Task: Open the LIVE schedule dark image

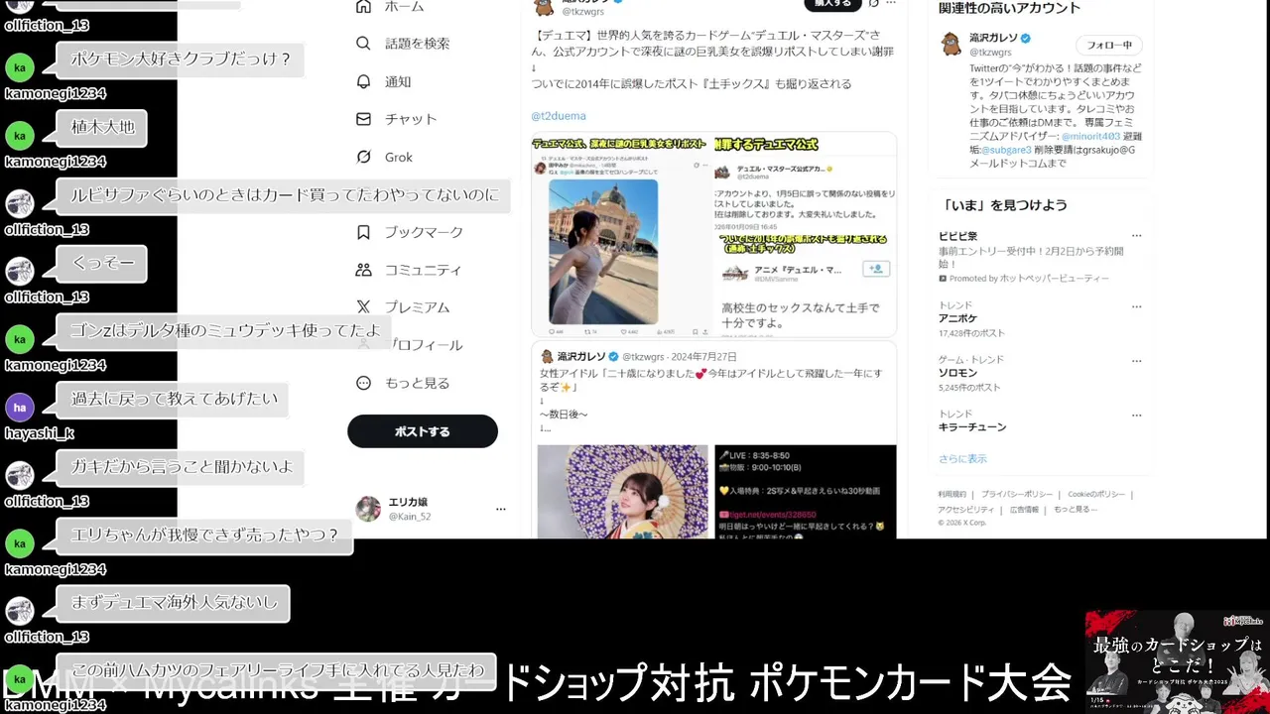Action: click(x=805, y=491)
